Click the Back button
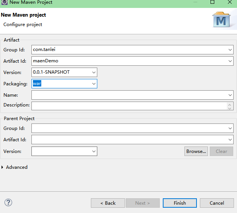237x213 pixels. [x=108, y=203]
